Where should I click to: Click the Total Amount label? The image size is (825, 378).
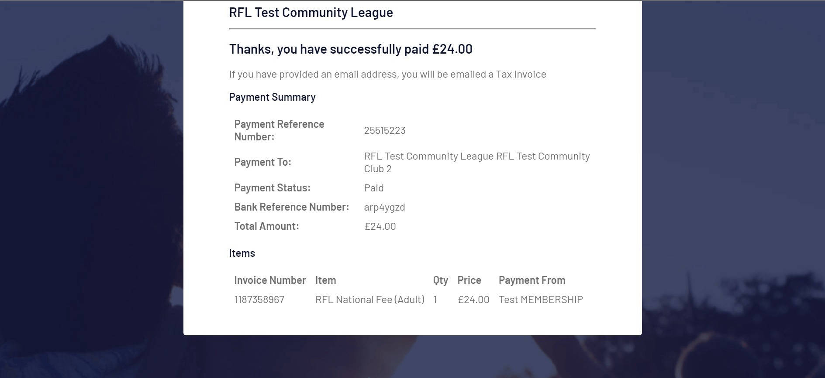click(266, 226)
